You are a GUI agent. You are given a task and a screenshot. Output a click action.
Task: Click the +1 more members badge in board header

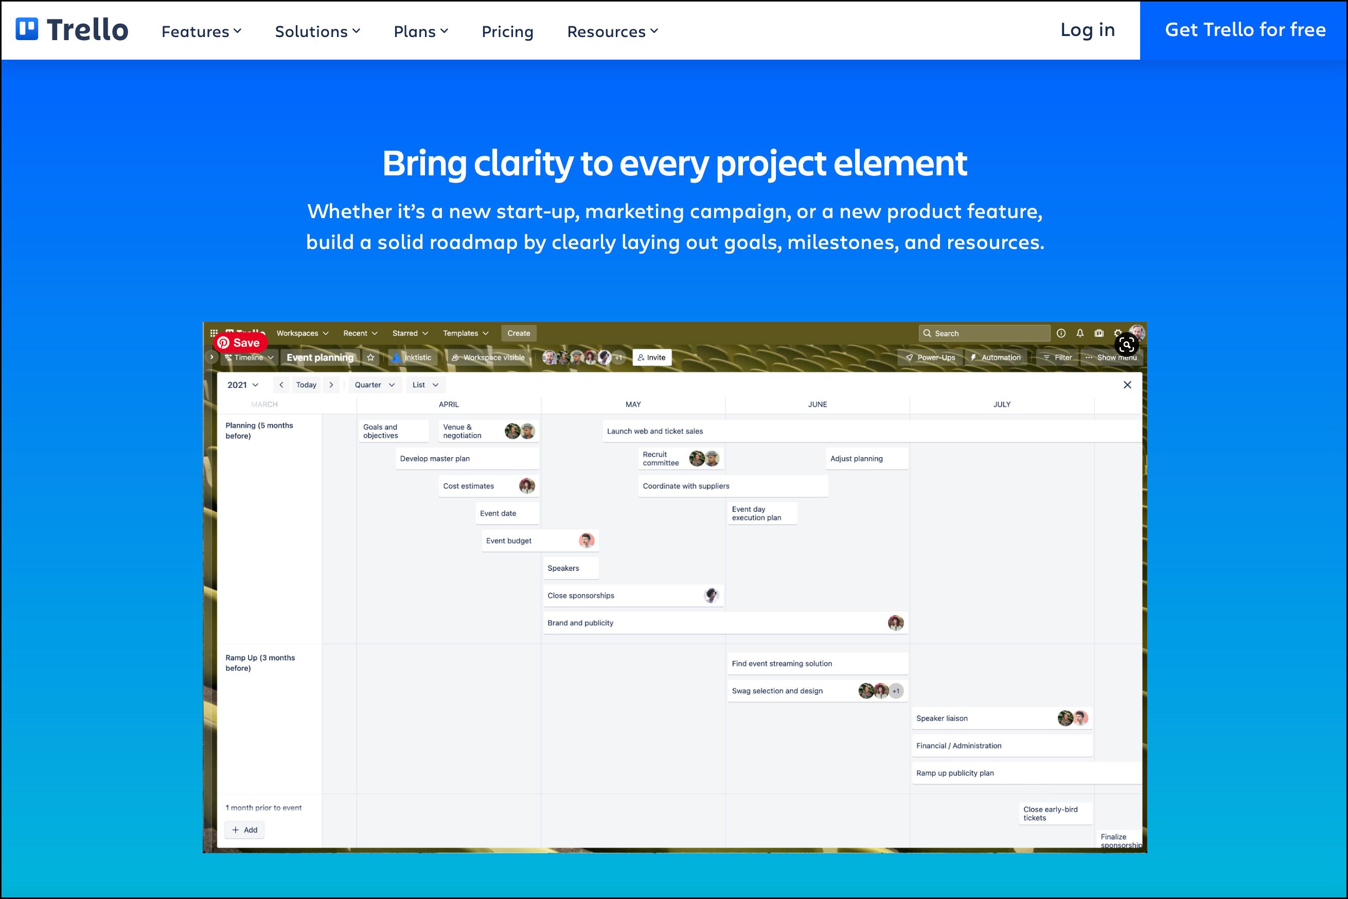pos(618,358)
